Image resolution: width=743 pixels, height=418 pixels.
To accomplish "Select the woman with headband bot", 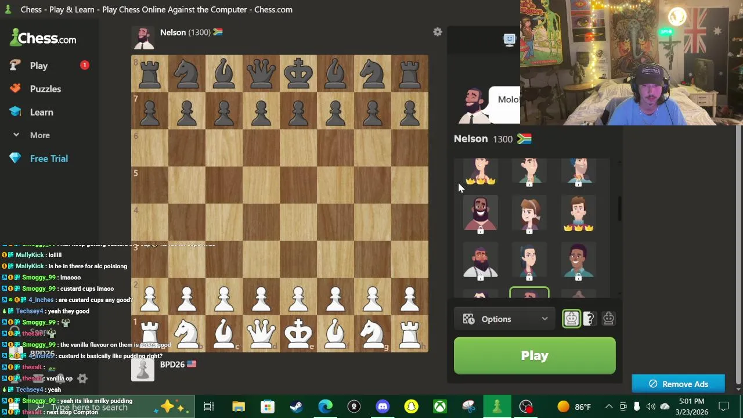I will (529, 214).
